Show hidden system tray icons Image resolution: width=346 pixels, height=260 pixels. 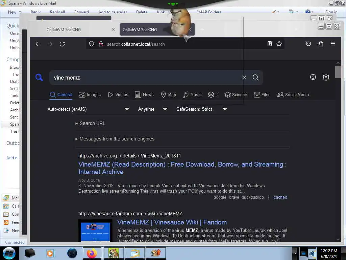click(295, 253)
